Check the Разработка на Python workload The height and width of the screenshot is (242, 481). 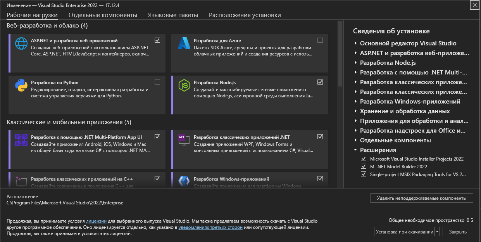pos(157,82)
